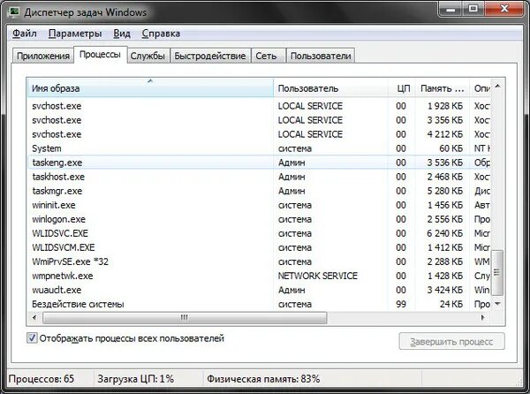The height and width of the screenshot is (394, 530).
Task: Open the Быстродействие tab
Action: coord(210,56)
